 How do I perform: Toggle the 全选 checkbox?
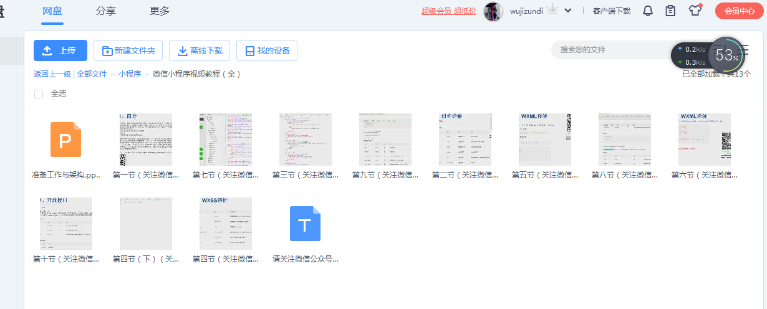pos(39,93)
